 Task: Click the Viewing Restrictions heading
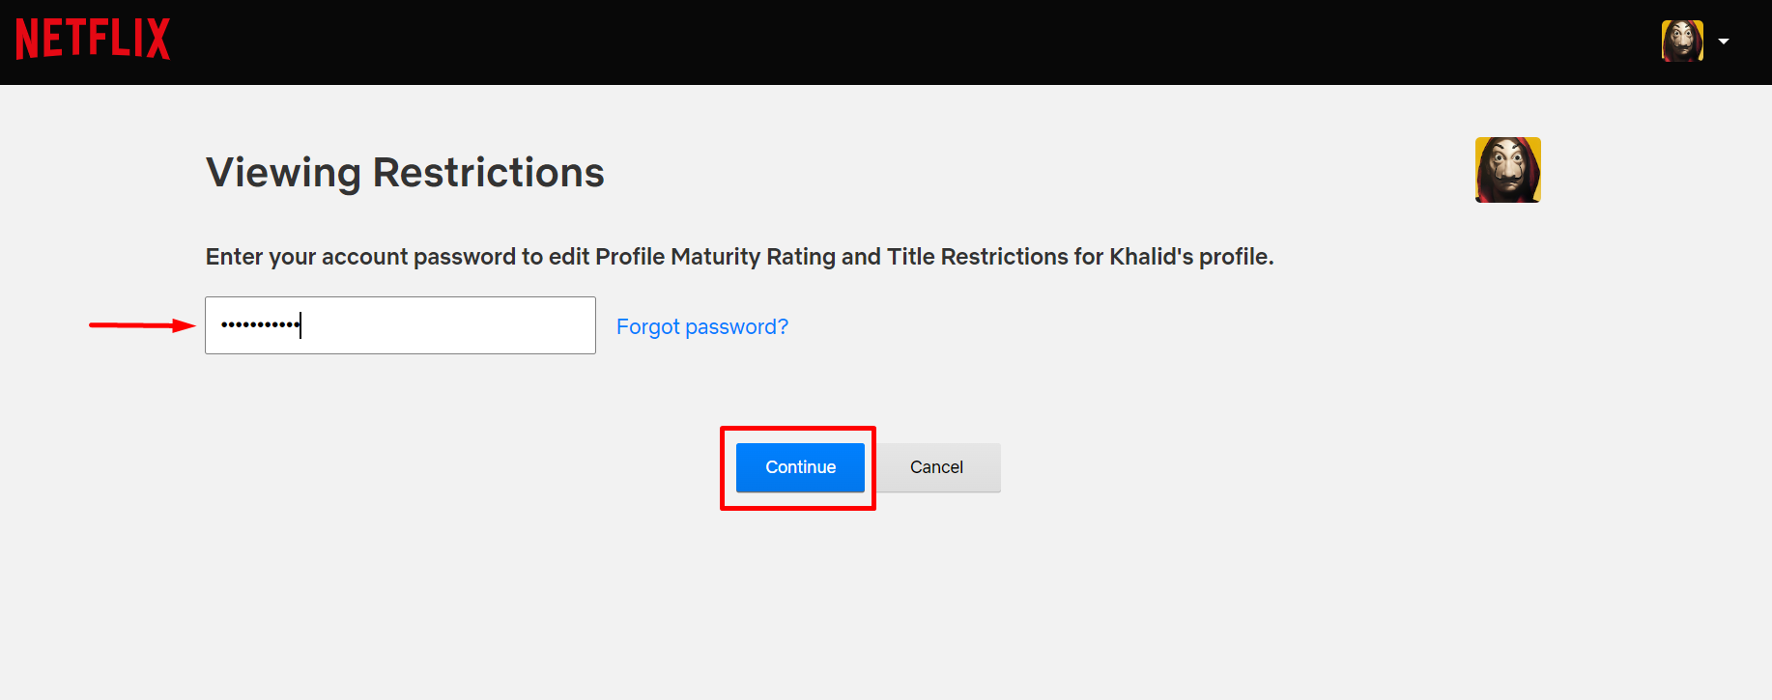[x=404, y=172]
